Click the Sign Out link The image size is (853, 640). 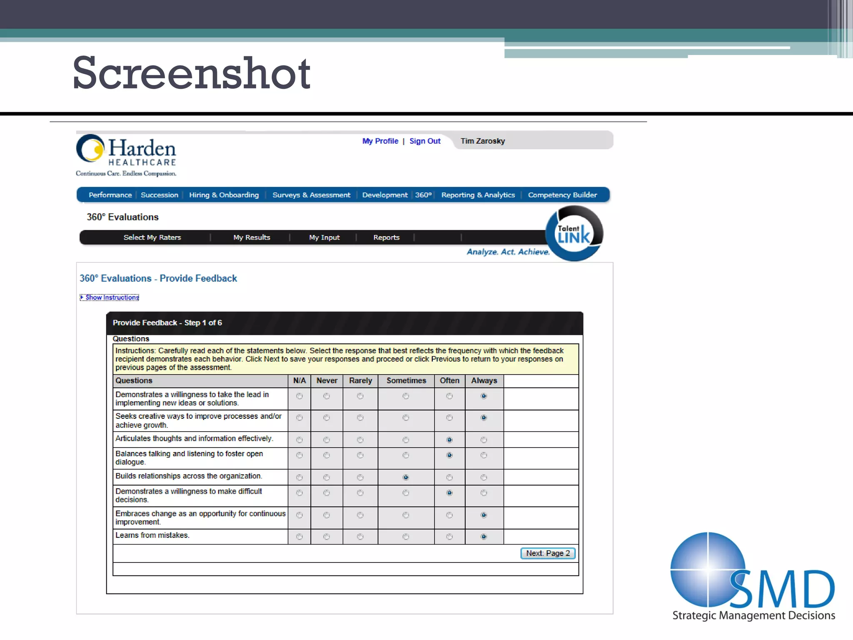425,141
